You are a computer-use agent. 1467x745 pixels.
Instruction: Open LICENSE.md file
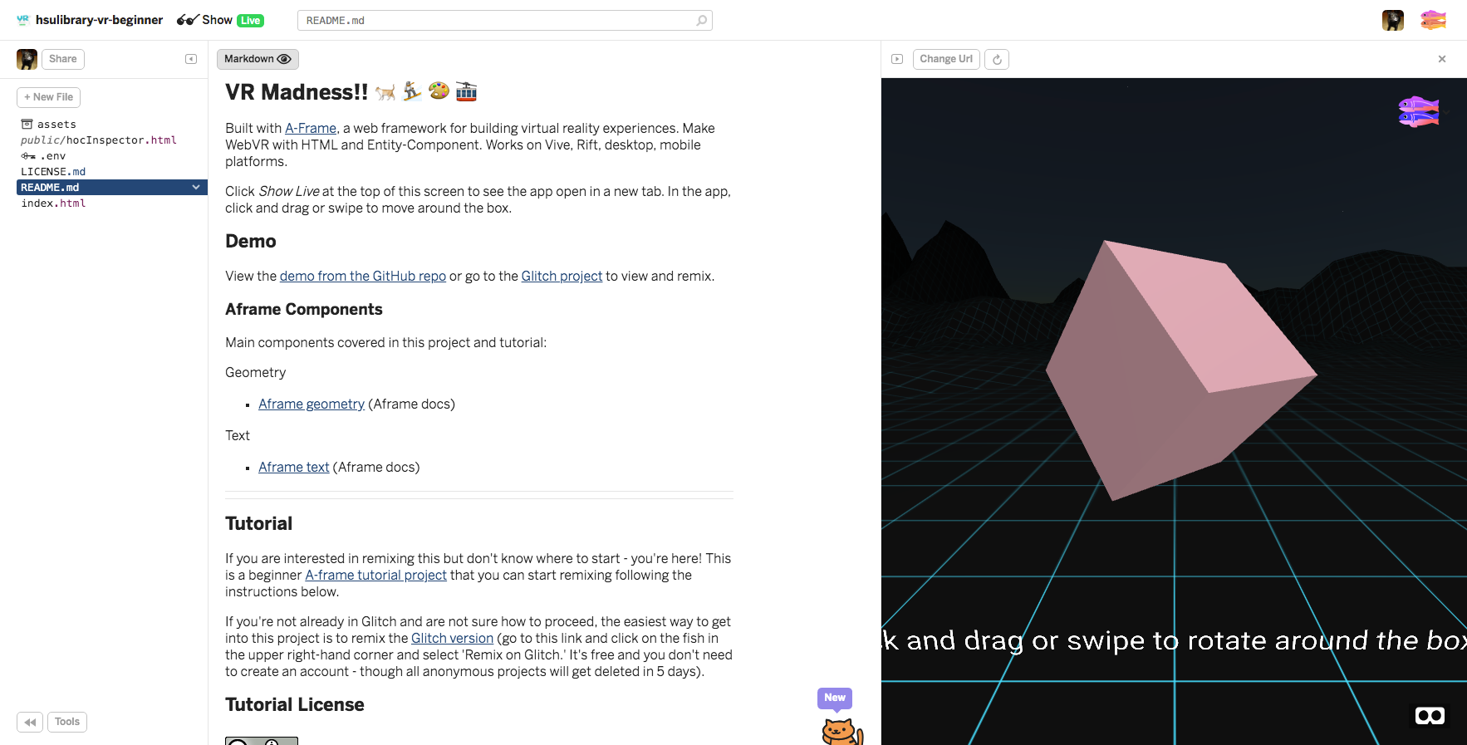(x=53, y=172)
